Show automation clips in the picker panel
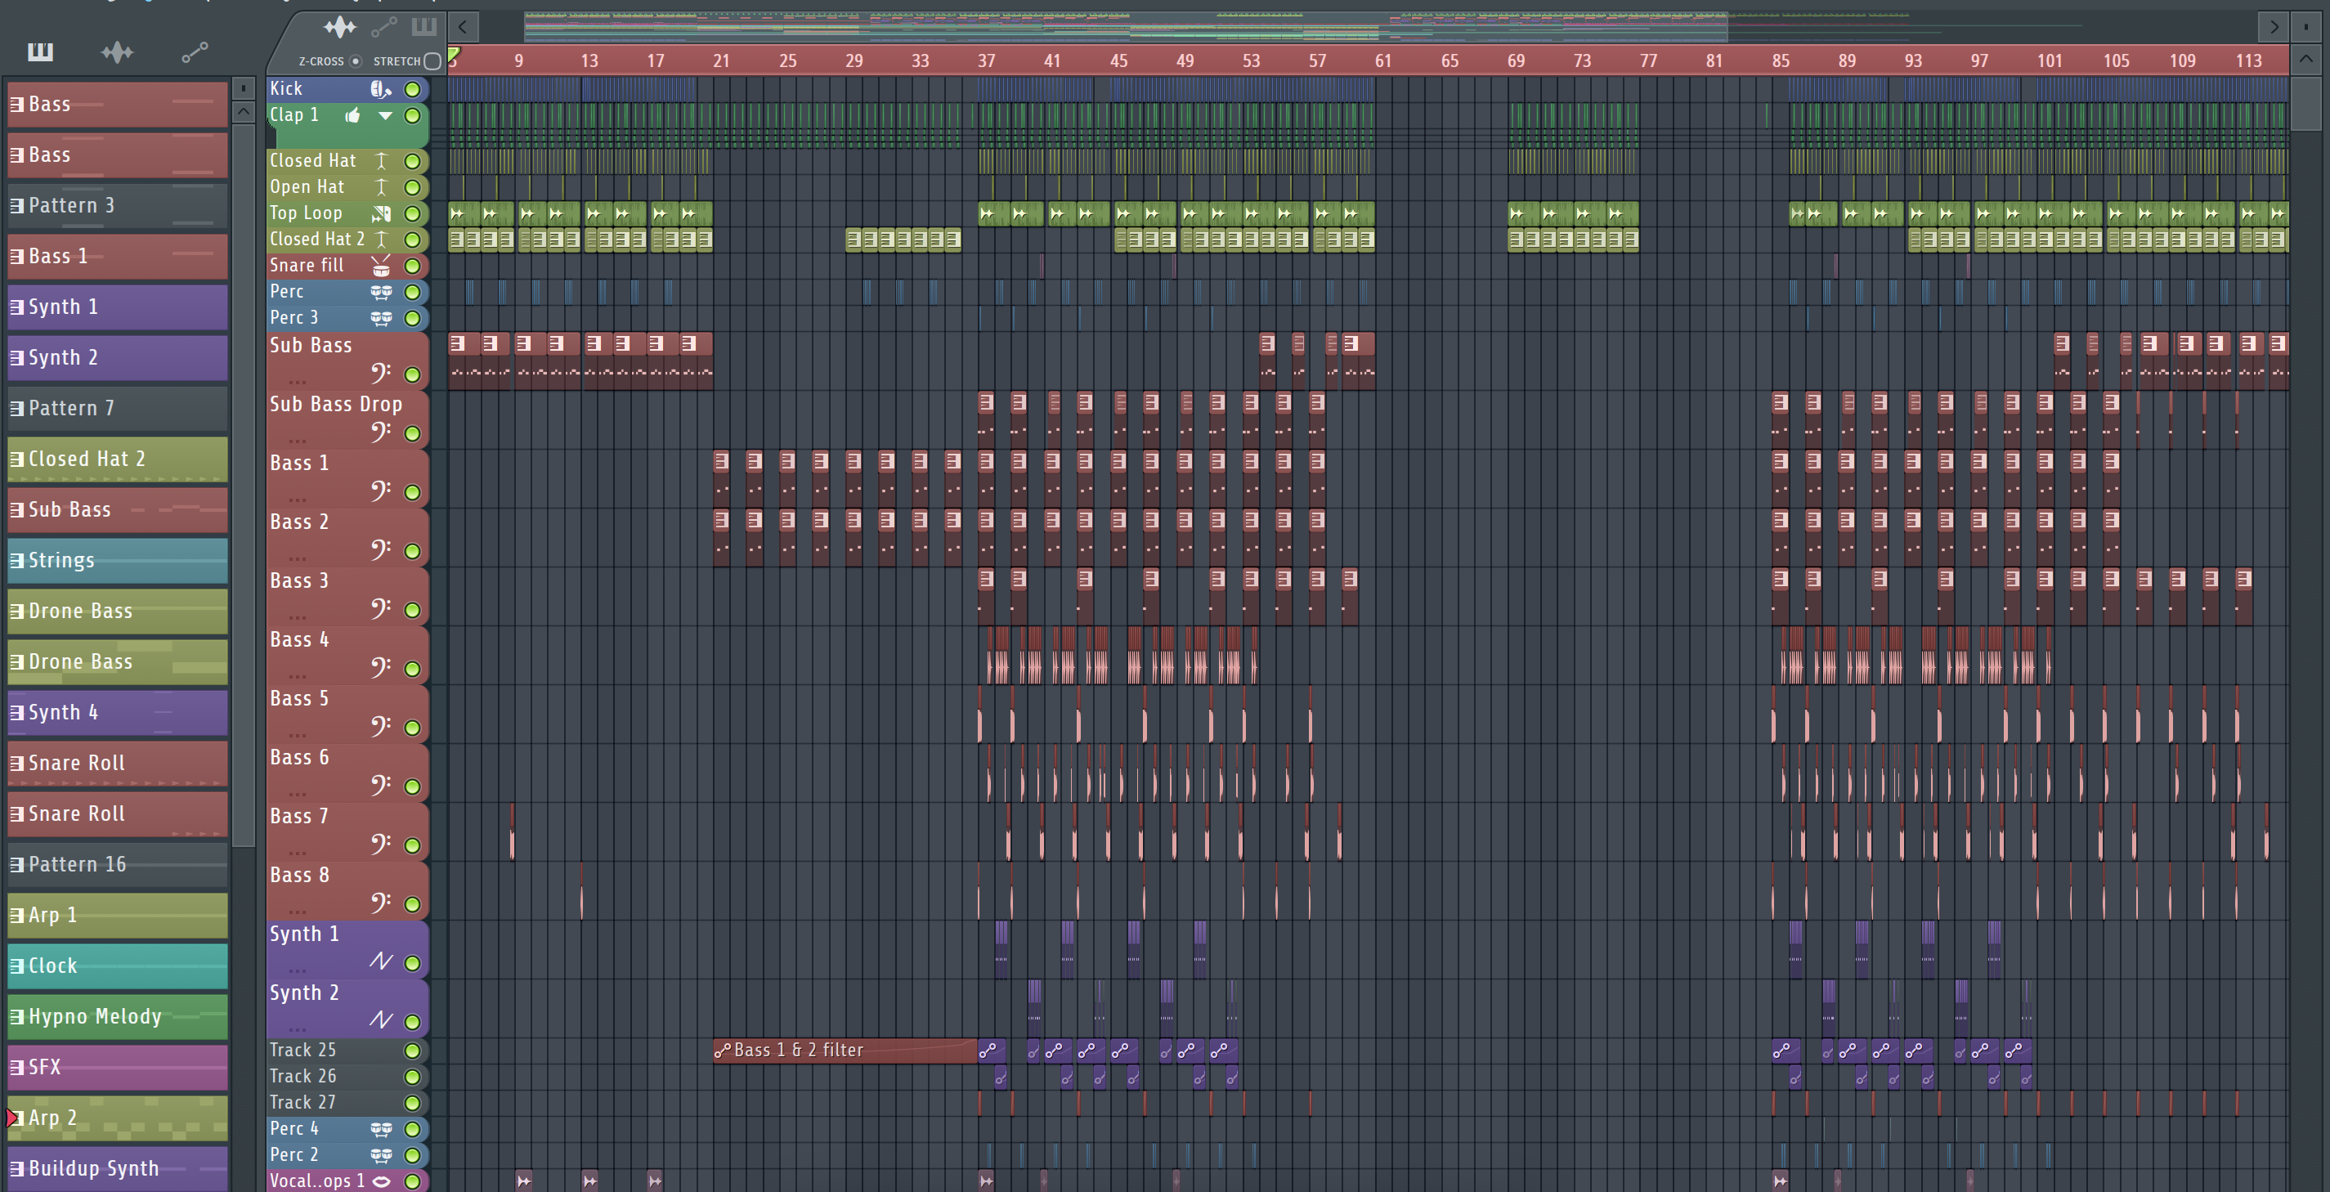 (195, 52)
